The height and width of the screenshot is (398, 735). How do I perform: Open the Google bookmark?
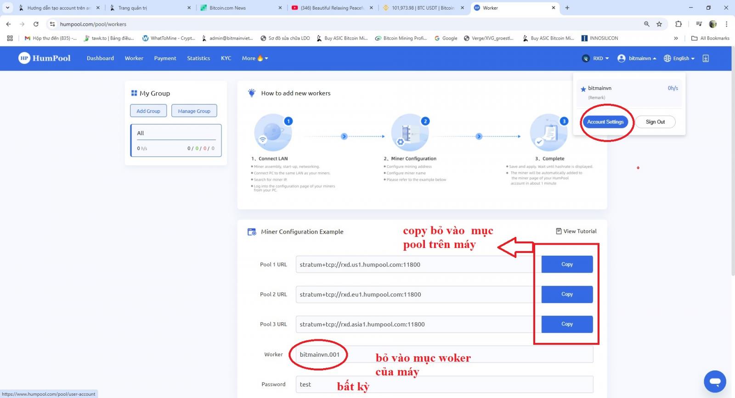(x=446, y=38)
